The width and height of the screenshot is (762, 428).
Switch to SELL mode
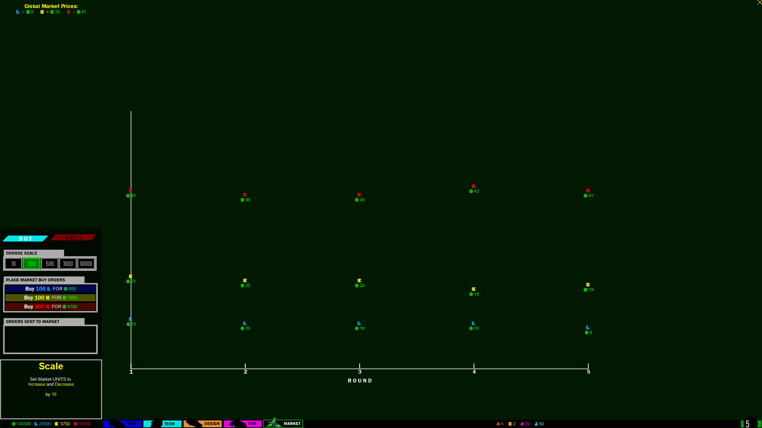73,238
